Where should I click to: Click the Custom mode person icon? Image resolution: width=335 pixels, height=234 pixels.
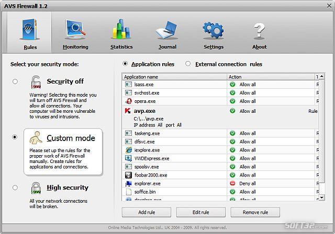pyautogui.click(x=36, y=138)
